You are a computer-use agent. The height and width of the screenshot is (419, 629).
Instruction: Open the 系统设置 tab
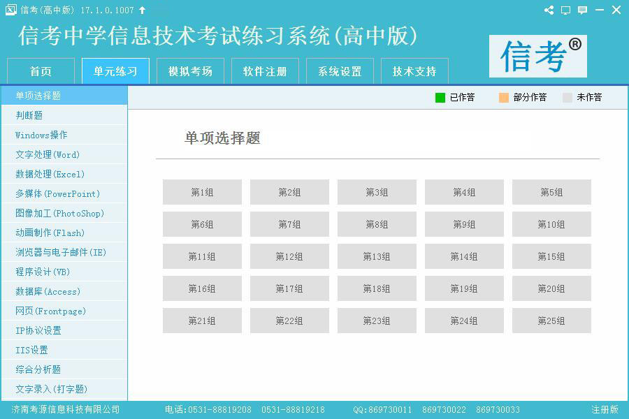point(340,71)
